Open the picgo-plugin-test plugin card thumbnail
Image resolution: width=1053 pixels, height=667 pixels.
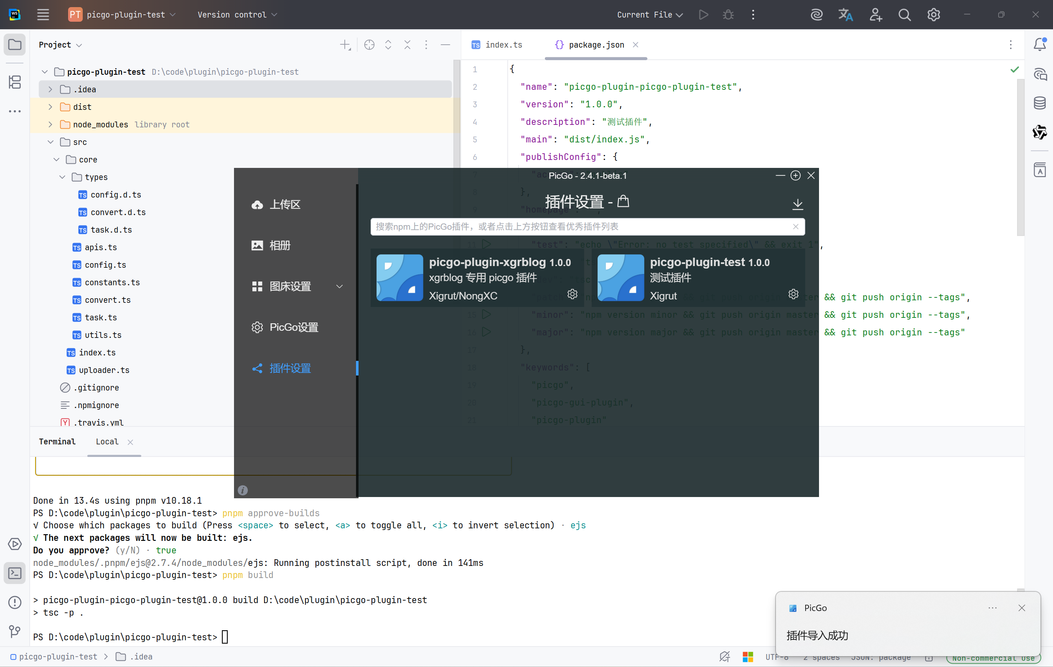coord(621,278)
